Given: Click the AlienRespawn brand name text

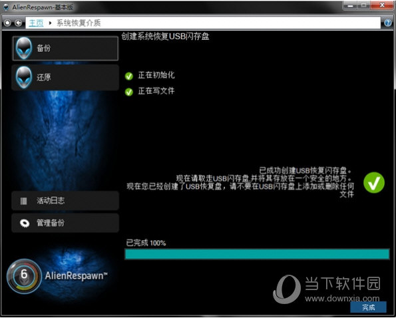Looking at the screenshot, I should point(77,275).
